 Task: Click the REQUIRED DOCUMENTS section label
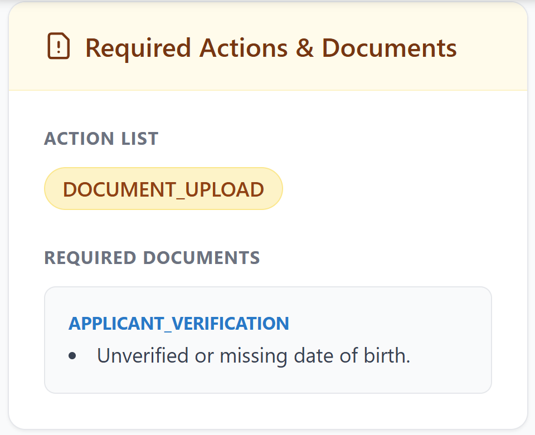point(152,258)
